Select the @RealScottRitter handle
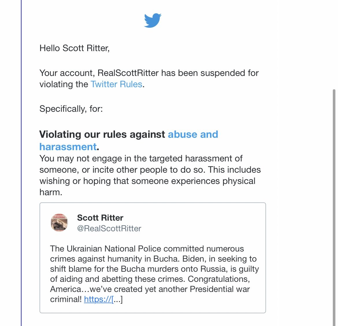The image size is (338, 326). [x=109, y=229]
